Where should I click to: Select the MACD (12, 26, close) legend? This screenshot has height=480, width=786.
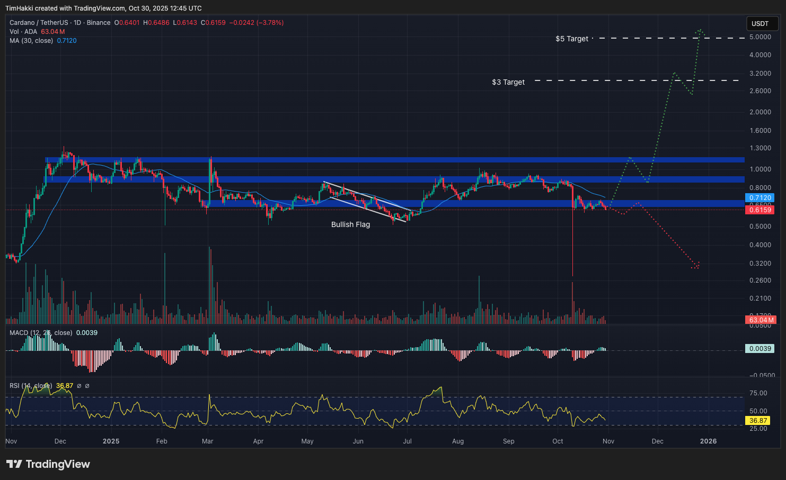[41, 333]
